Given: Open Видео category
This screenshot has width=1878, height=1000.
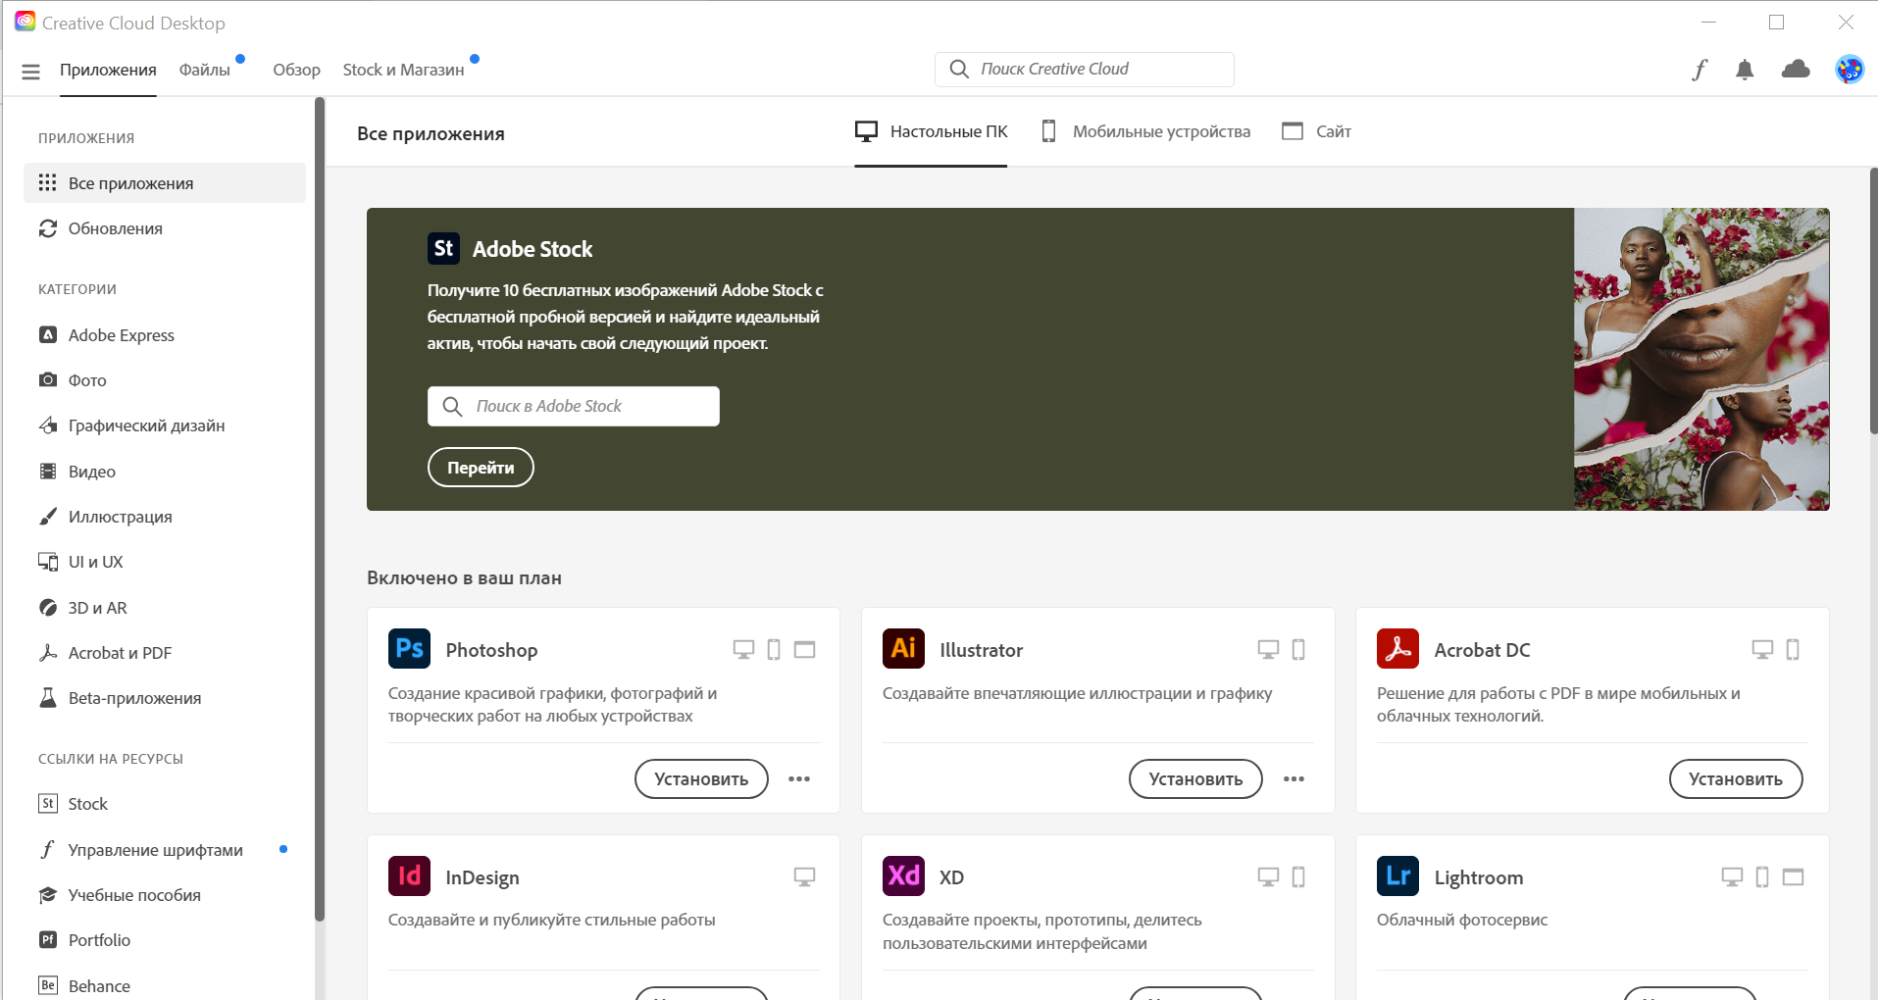Looking at the screenshot, I should [x=165, y=472].
